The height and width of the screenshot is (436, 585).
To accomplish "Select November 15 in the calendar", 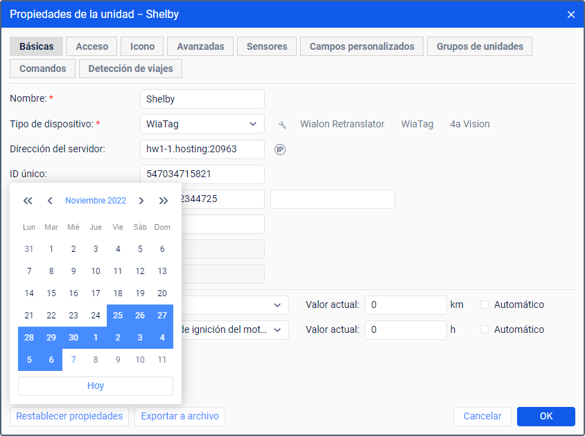I will click(x=51, y=293).
